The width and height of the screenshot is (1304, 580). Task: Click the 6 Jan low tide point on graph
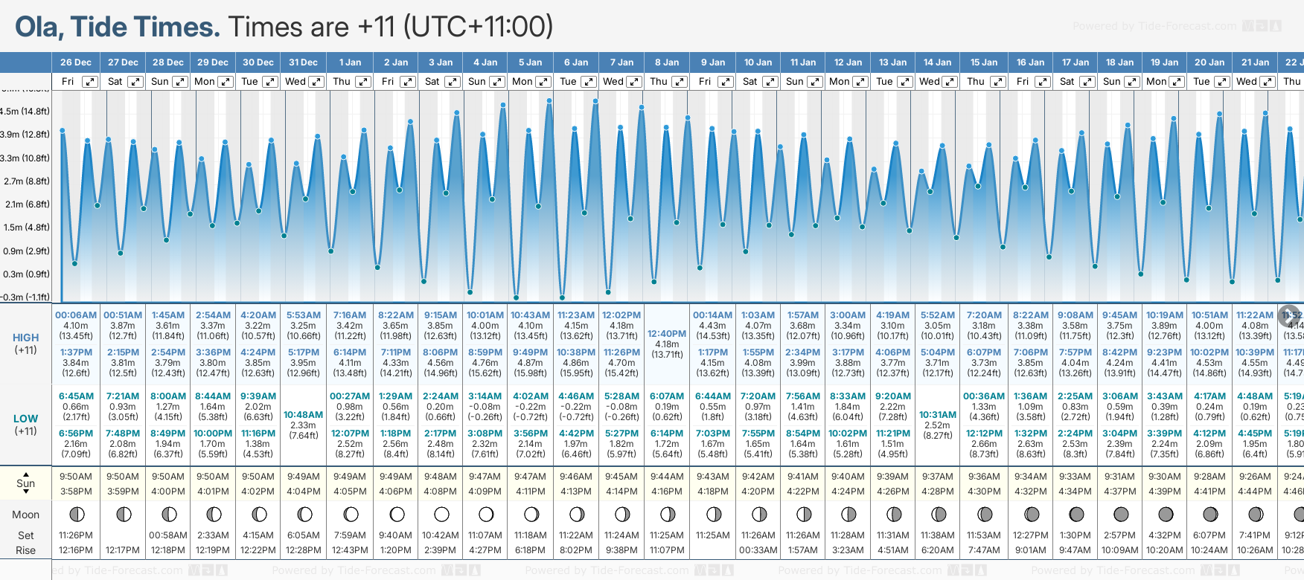[563, 298]
